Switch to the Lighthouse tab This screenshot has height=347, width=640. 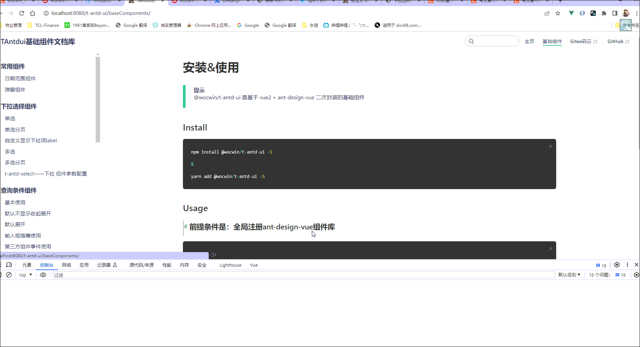230,265
